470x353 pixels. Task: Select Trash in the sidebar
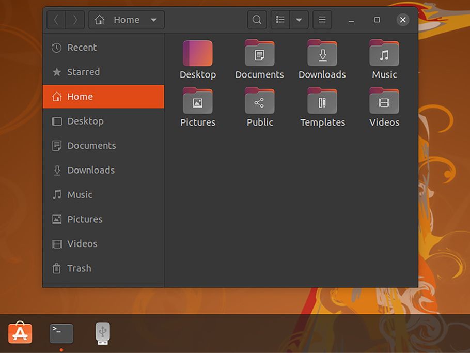79,268
